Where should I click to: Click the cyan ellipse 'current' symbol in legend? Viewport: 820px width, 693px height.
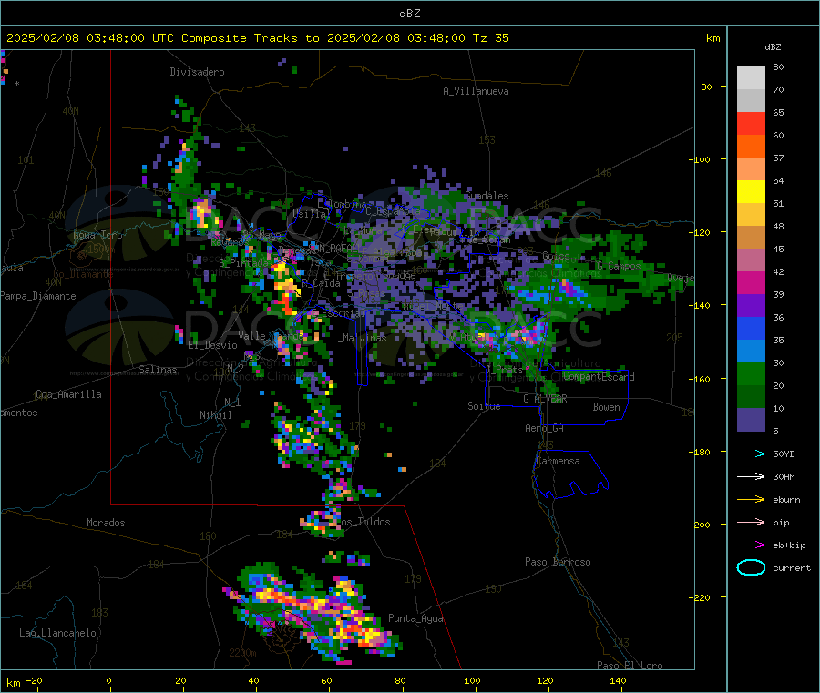[x=751, y=567]
